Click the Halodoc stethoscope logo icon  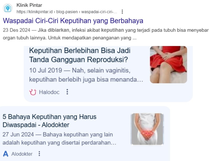[x=33, y=92]
